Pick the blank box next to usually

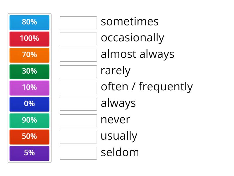coord(78,137)
